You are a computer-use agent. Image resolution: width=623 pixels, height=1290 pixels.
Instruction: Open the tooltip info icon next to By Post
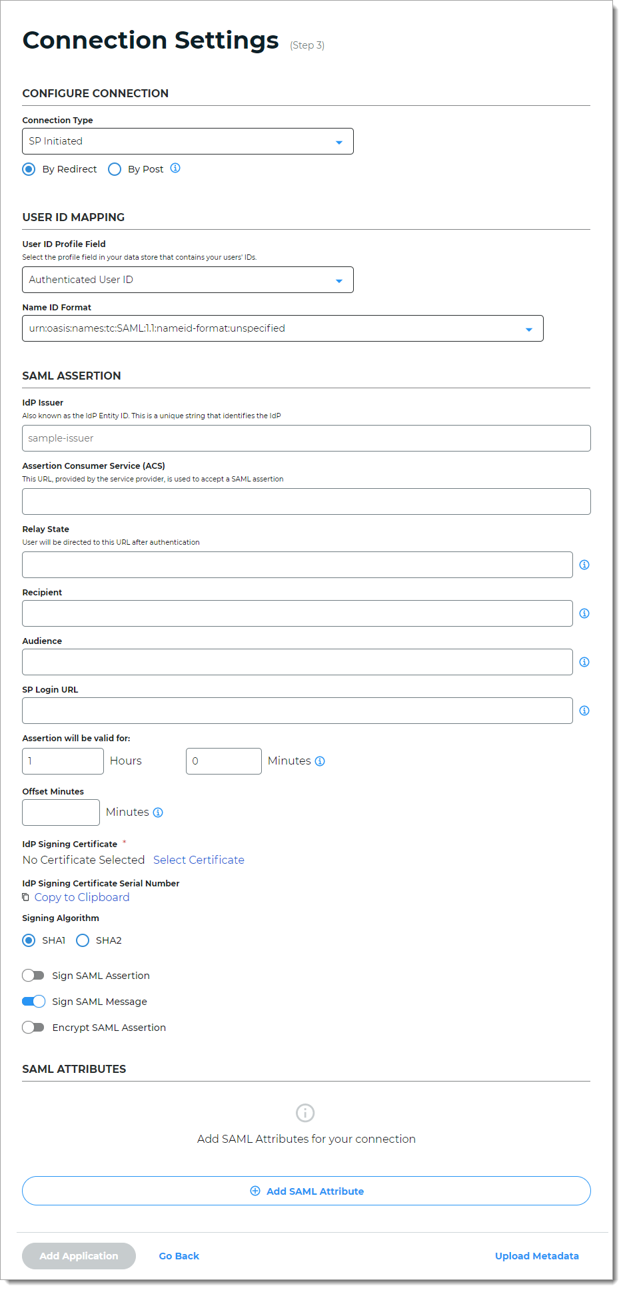[x=175, y=169]
